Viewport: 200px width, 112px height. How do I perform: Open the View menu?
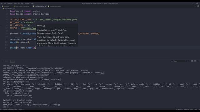(15, 3)
